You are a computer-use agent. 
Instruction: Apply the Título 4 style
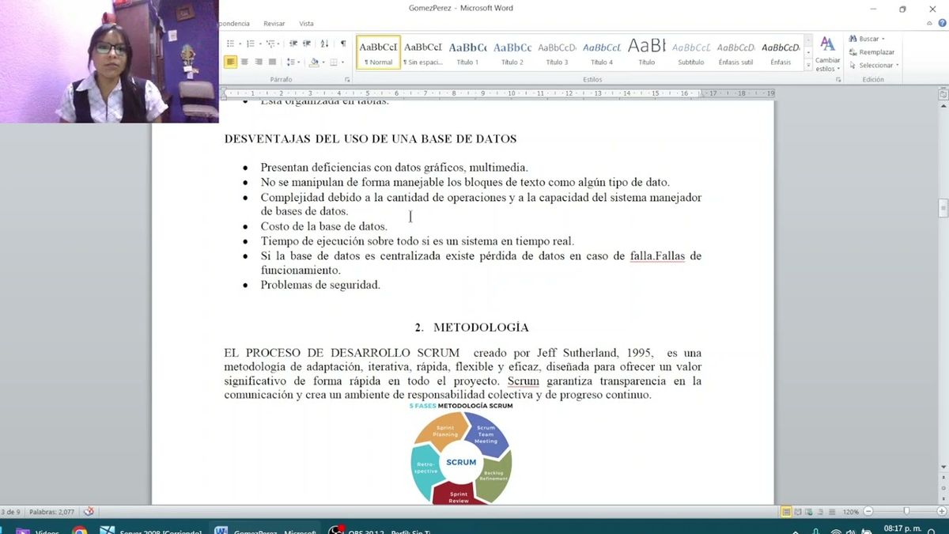pos(602,52)
